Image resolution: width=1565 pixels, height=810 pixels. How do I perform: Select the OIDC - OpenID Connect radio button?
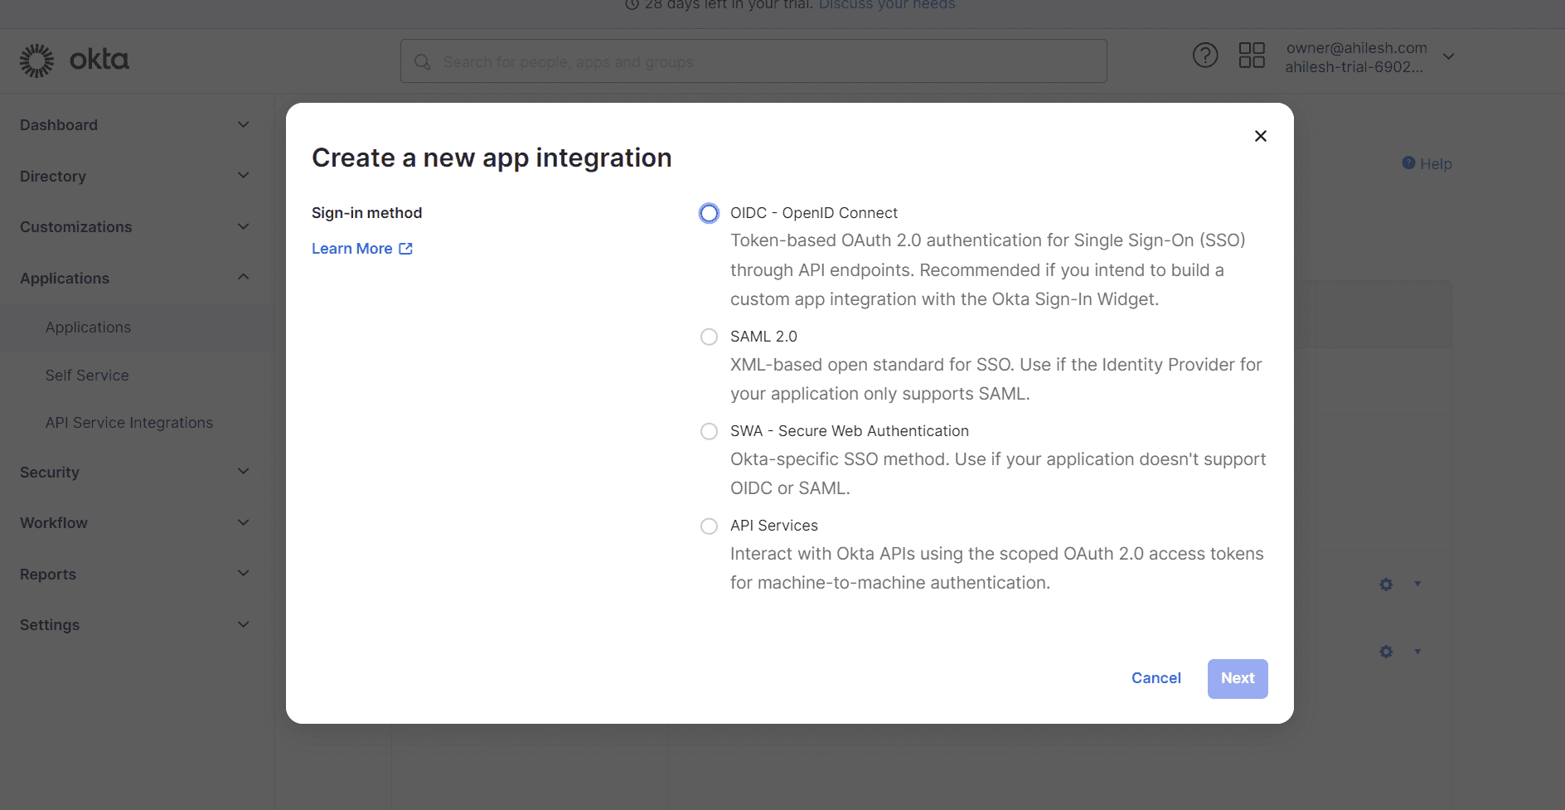709,214
